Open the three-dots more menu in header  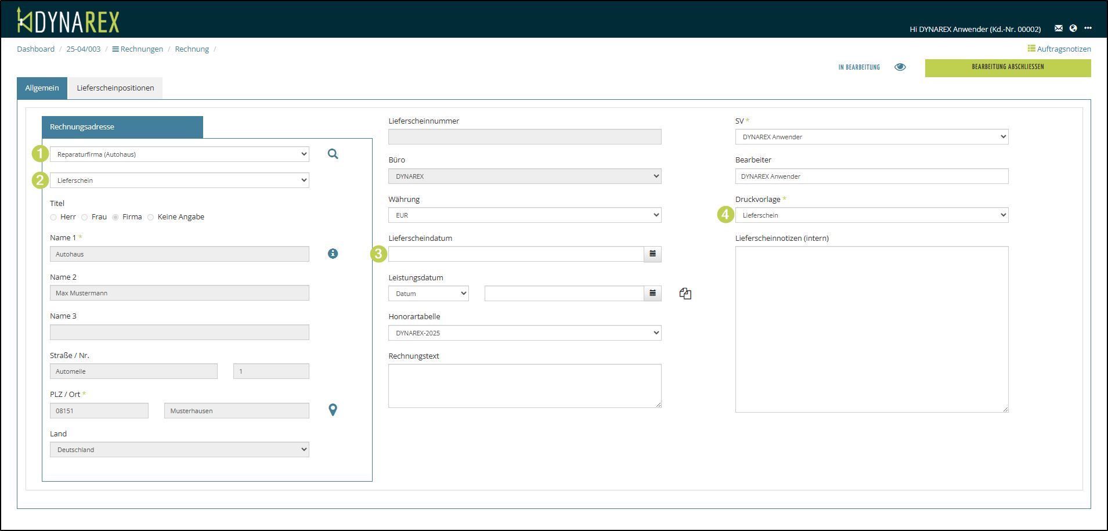[1088, 28]
